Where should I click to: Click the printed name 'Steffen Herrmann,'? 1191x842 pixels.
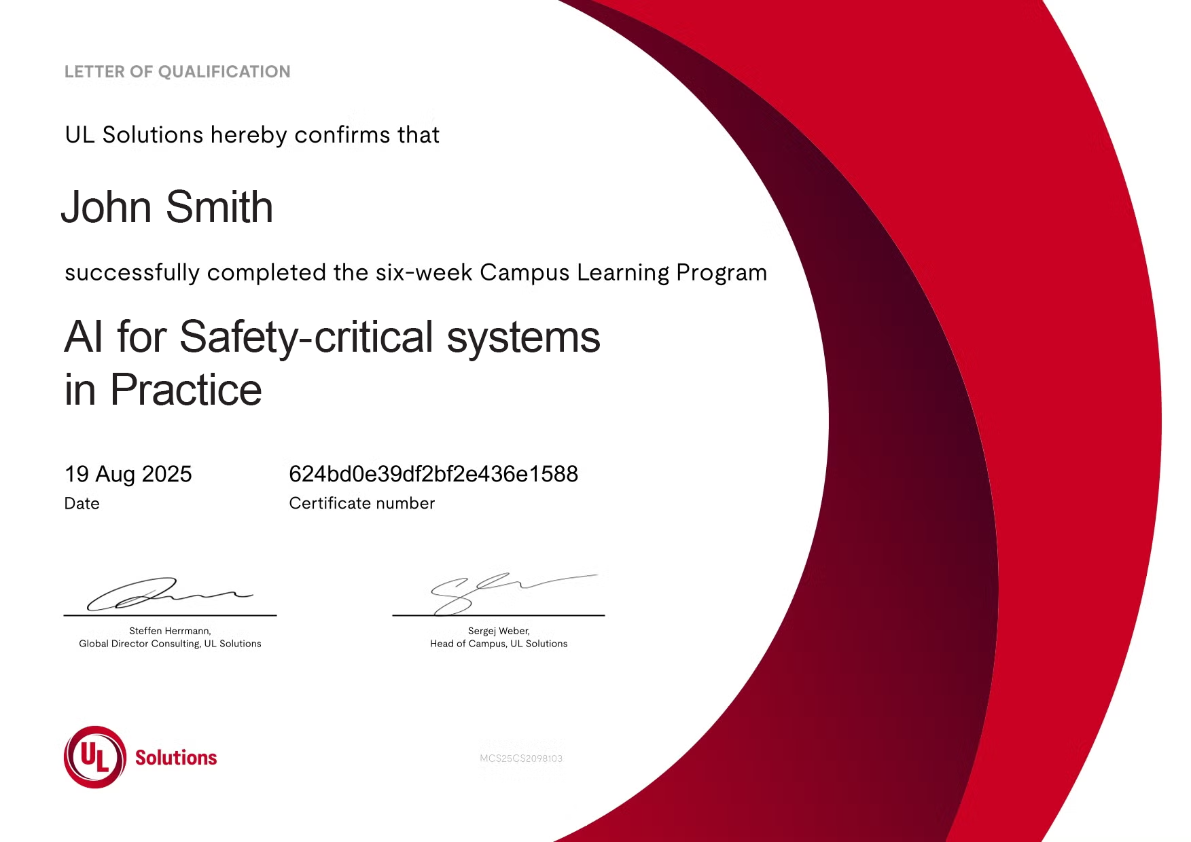(x=170, y=631)
